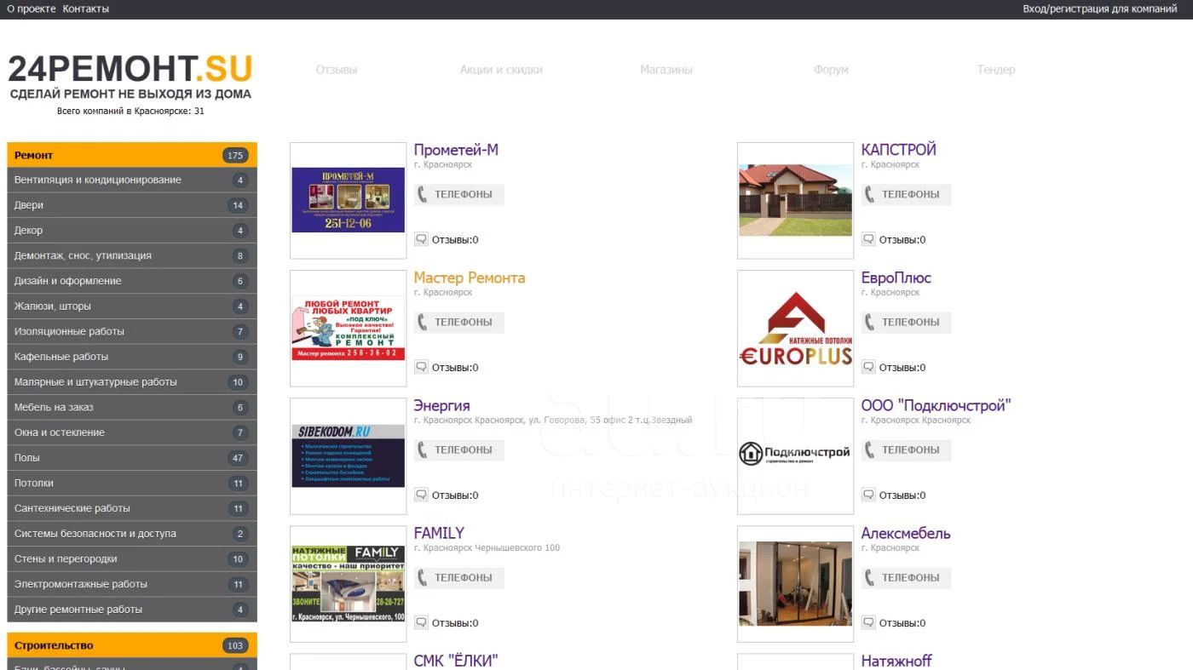Open the Двери category
Screen dimensions: 1193x670
[x=132, y=205]
